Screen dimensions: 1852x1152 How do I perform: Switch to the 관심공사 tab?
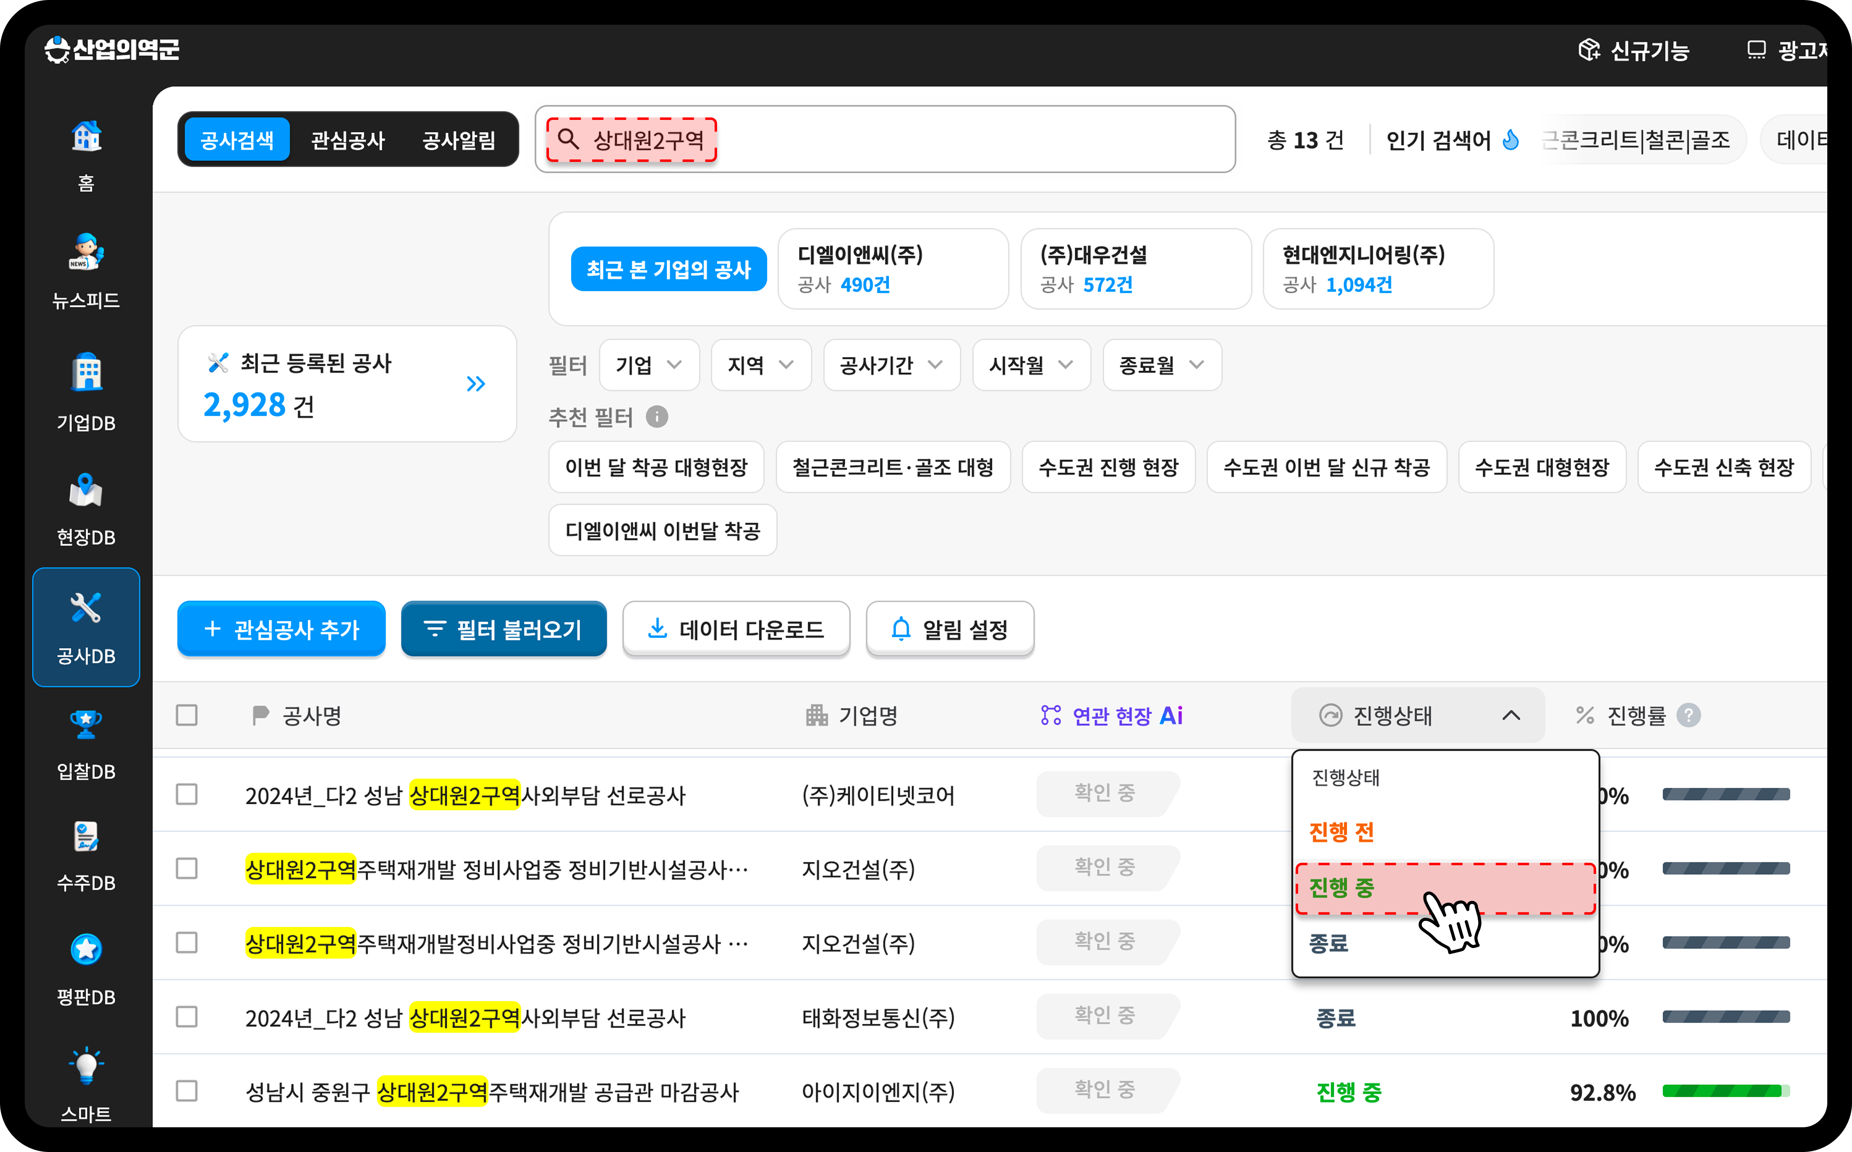tap(348, 139)
